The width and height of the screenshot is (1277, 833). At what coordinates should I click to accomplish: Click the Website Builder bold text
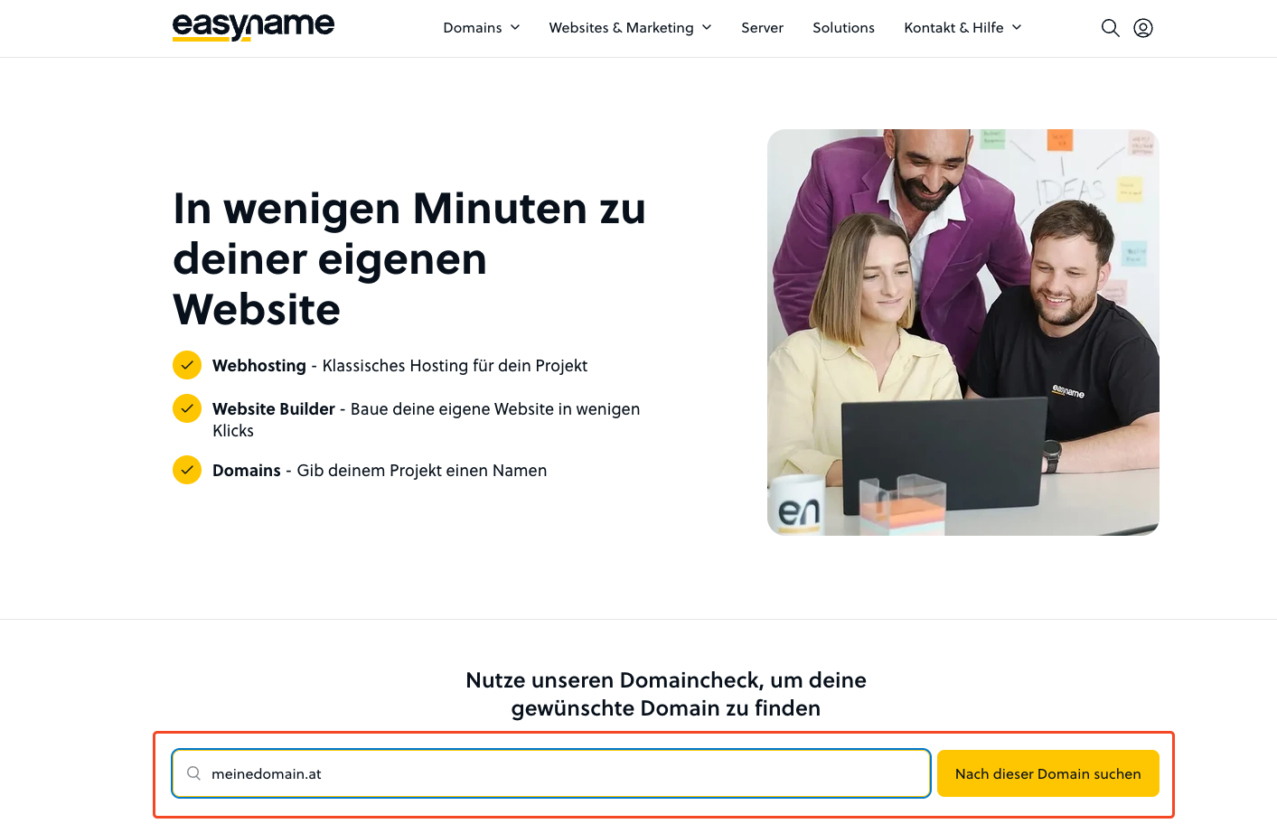[x=274, y=409]
